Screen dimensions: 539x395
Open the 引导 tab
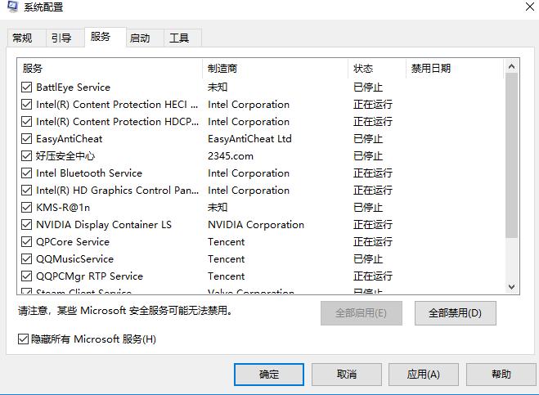61,38
